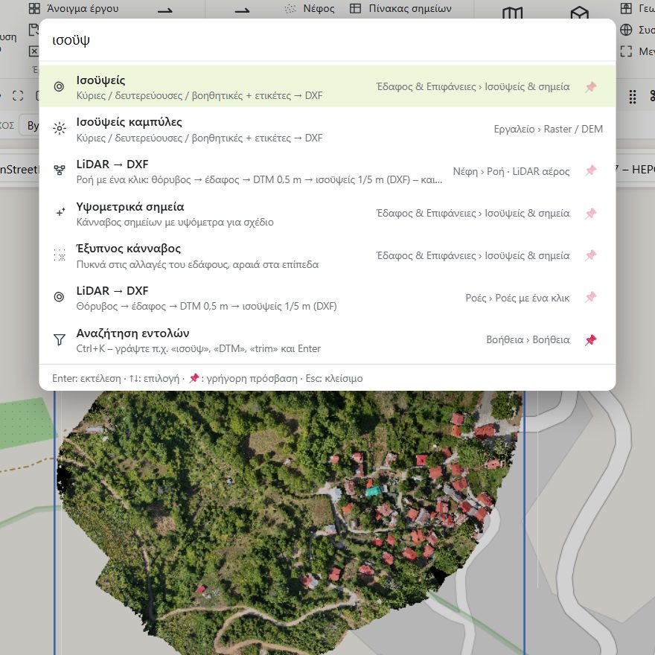Click the flow icon of the Νέφη LiDAR → DXF row
The width and height of the screenshot is (655, 655).
pos(60,170)
